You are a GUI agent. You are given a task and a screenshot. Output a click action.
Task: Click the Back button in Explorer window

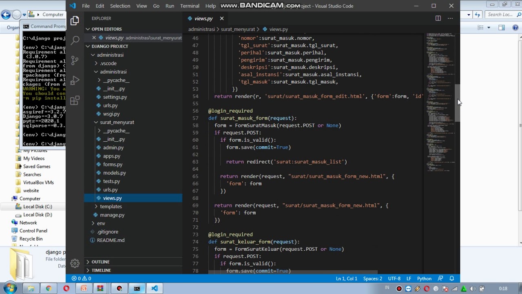pyautogui.click(x=6, y=15)
